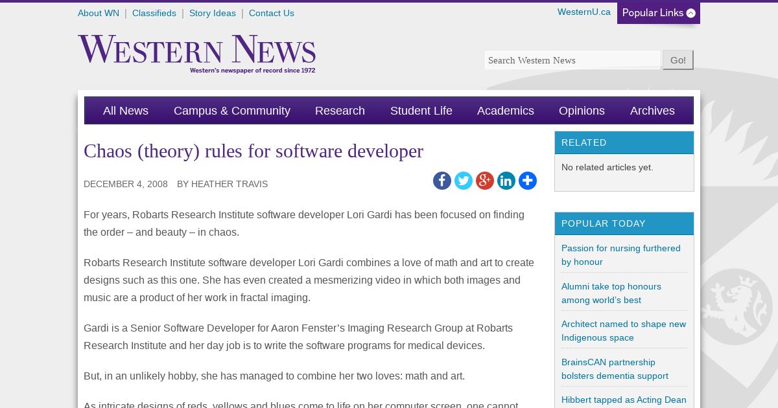778x408 pixels.
Task: Share article on Google Plus
Action: click(x=485, y=181)
